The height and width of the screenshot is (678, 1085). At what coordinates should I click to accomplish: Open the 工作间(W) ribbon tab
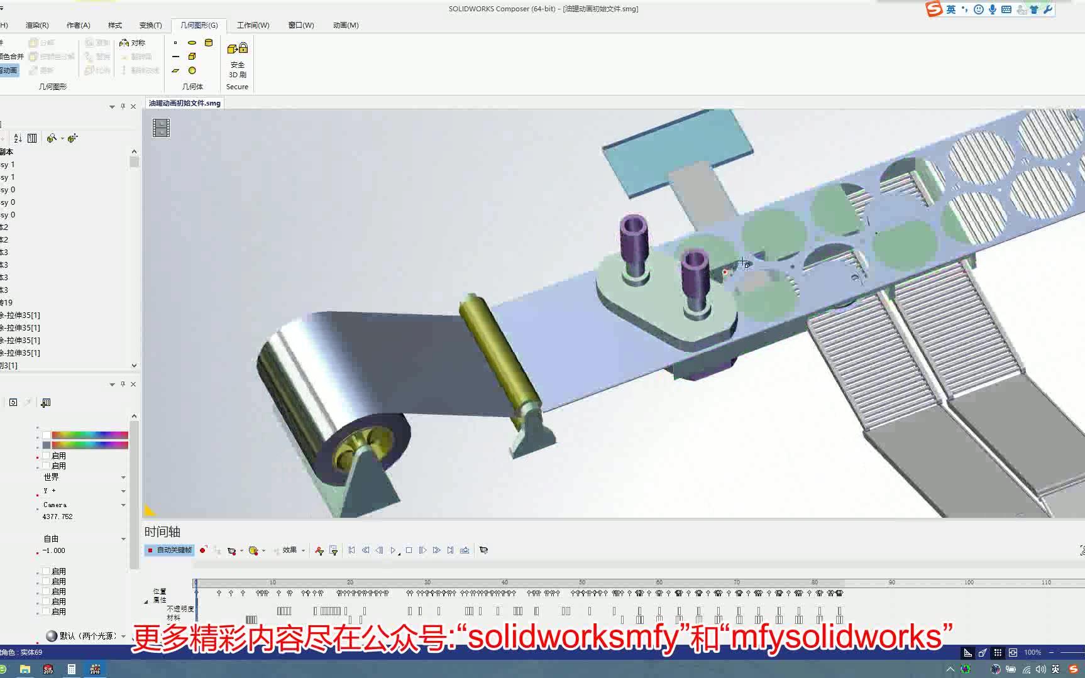[253, 25]
